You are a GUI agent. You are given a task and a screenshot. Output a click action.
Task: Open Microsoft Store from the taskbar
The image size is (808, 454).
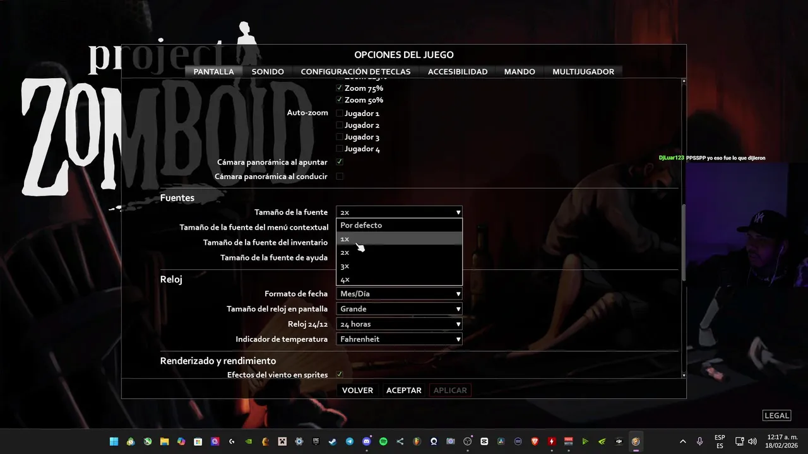[x=198, y=441]
